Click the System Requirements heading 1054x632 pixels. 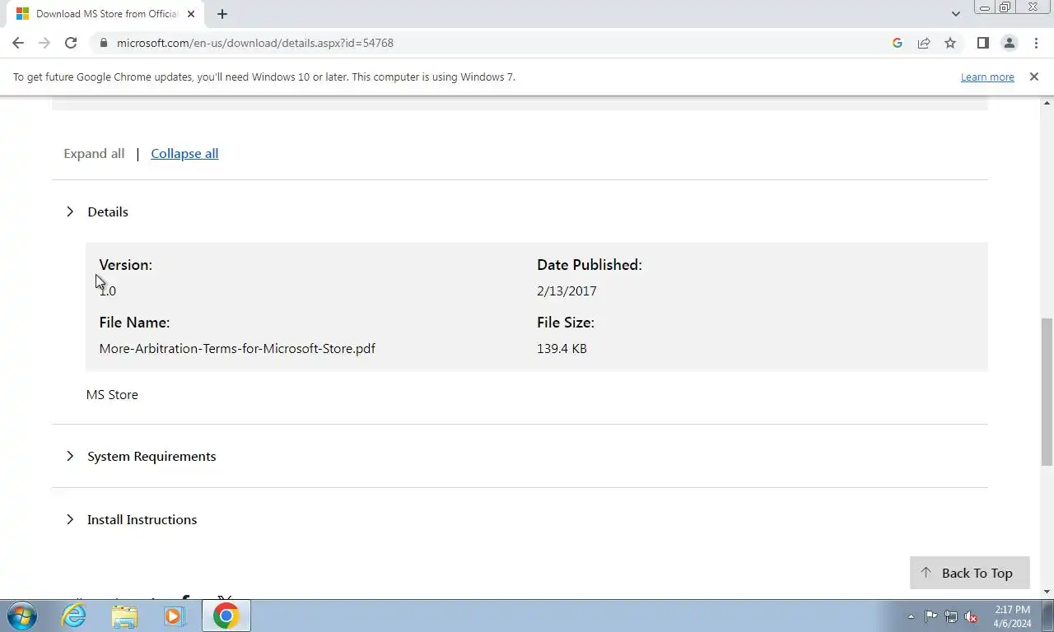(152, 456)
